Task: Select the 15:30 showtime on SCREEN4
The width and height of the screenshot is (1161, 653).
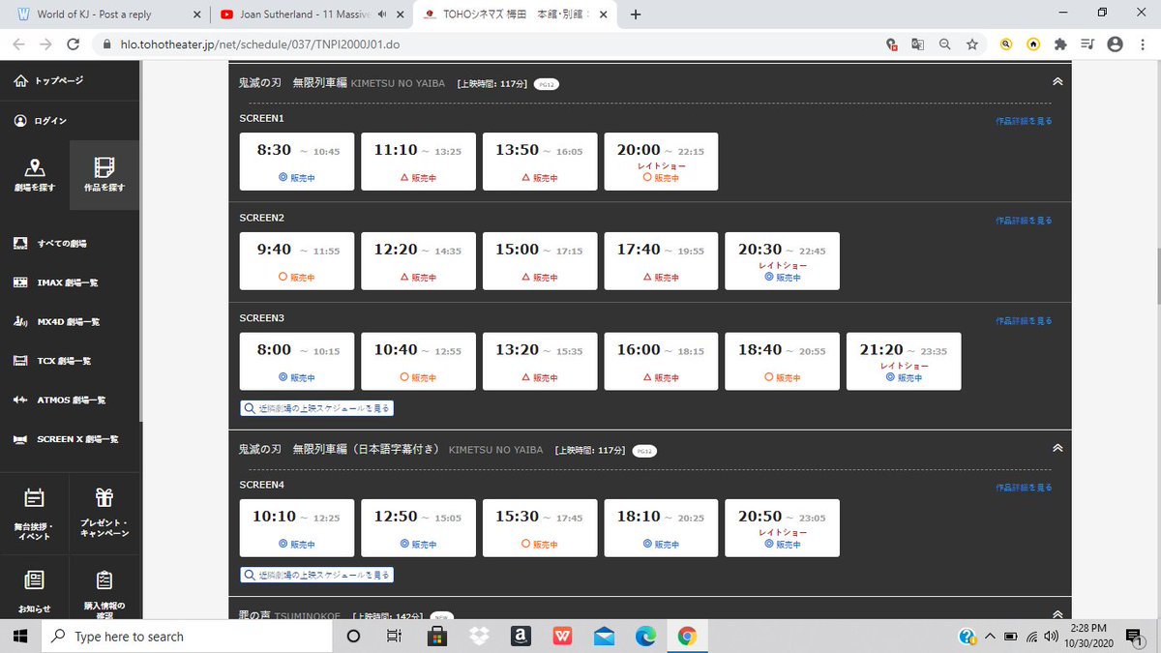Action: coord(540,528)
